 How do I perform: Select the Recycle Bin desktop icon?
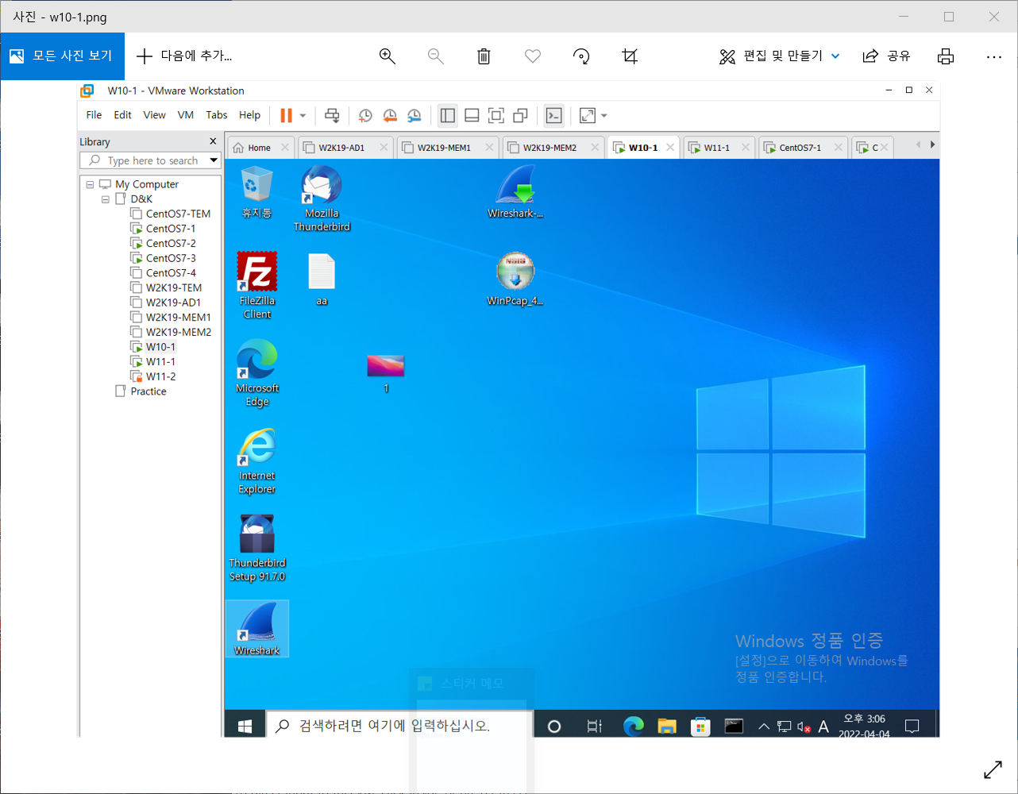point(256,192)
